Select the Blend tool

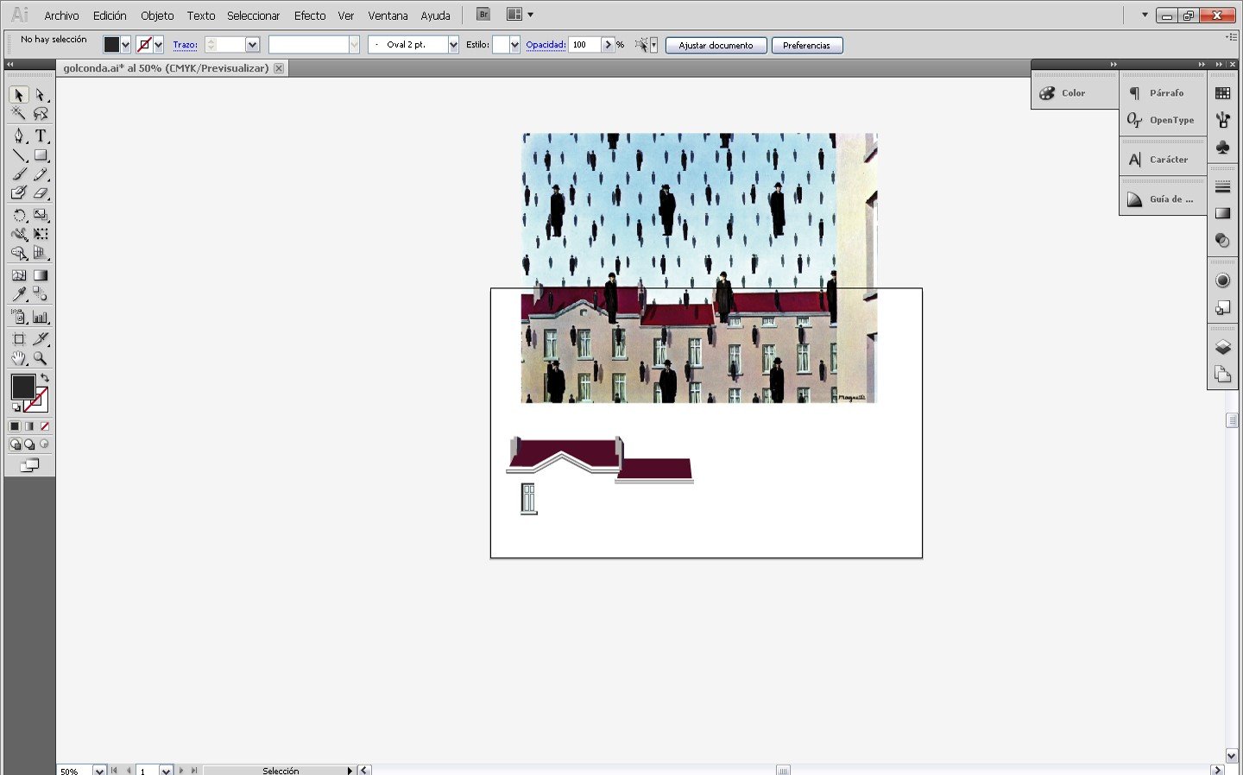click(x=41, y=294)
